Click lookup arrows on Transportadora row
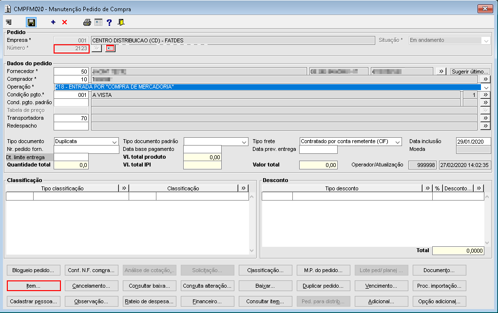The image size is (498, 313). (x=486, y=118)
